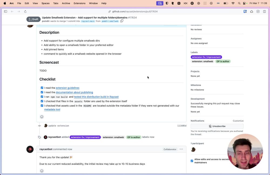The image size is (270, 175).
Task: Open commit hash 111605d
Action: click(x=182, y=126)
